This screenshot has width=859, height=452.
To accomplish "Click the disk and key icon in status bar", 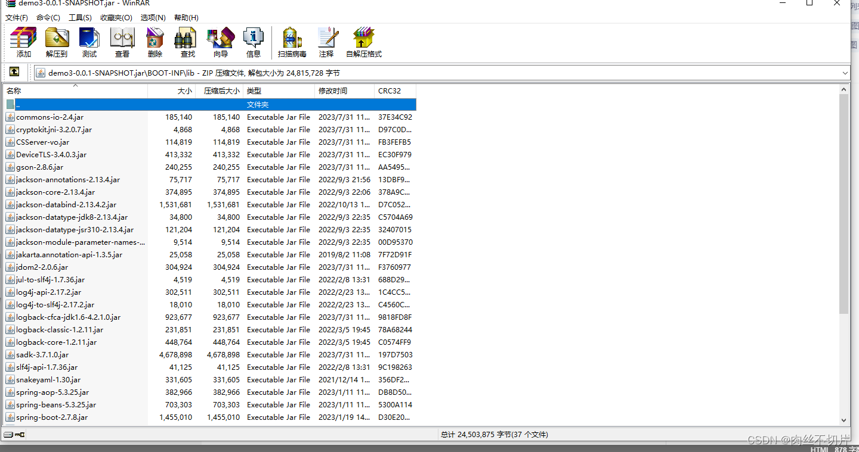I will [x=15, y=435].
